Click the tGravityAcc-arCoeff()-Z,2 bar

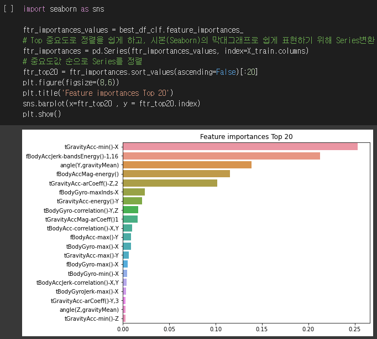point(170,183)
